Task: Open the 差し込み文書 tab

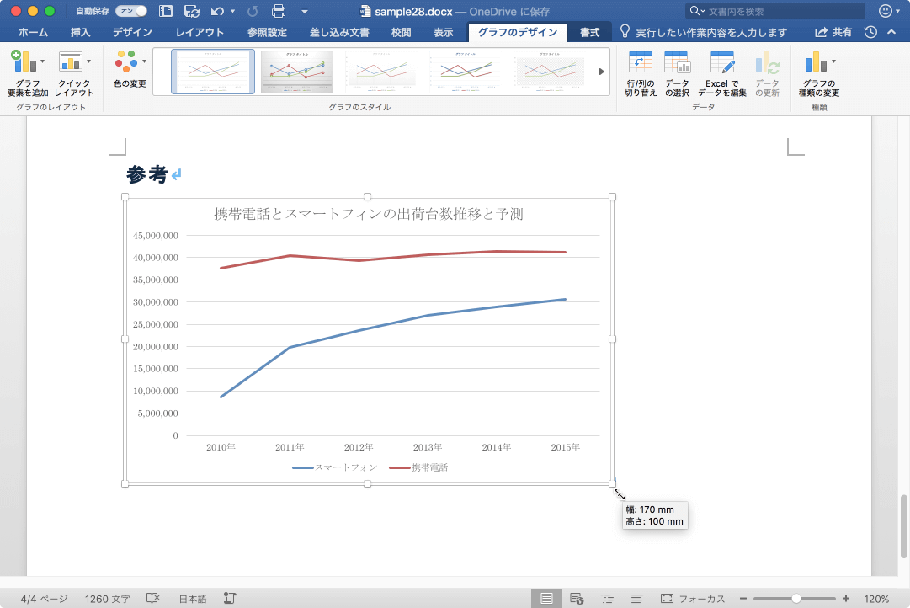Action: [x=339, y=33]
